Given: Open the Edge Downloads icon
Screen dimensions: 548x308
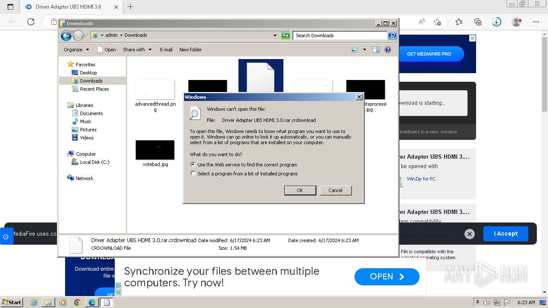Looking at the screenshot, I should 497,22.
